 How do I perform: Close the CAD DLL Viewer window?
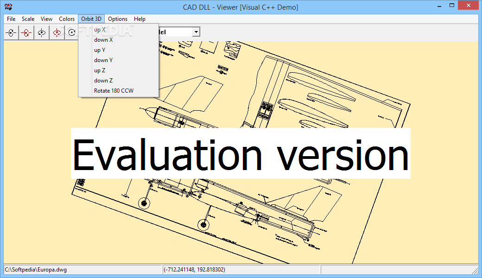click(x=469, y=5)
